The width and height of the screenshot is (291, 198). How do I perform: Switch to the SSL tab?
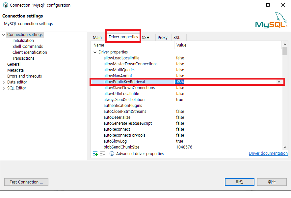click(x=177, y=38)
